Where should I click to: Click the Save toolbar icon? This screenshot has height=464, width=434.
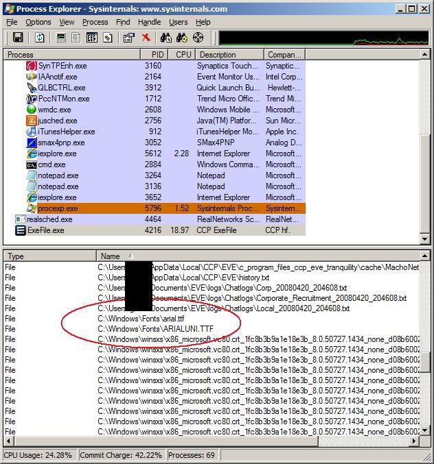(x=18, y=38)
